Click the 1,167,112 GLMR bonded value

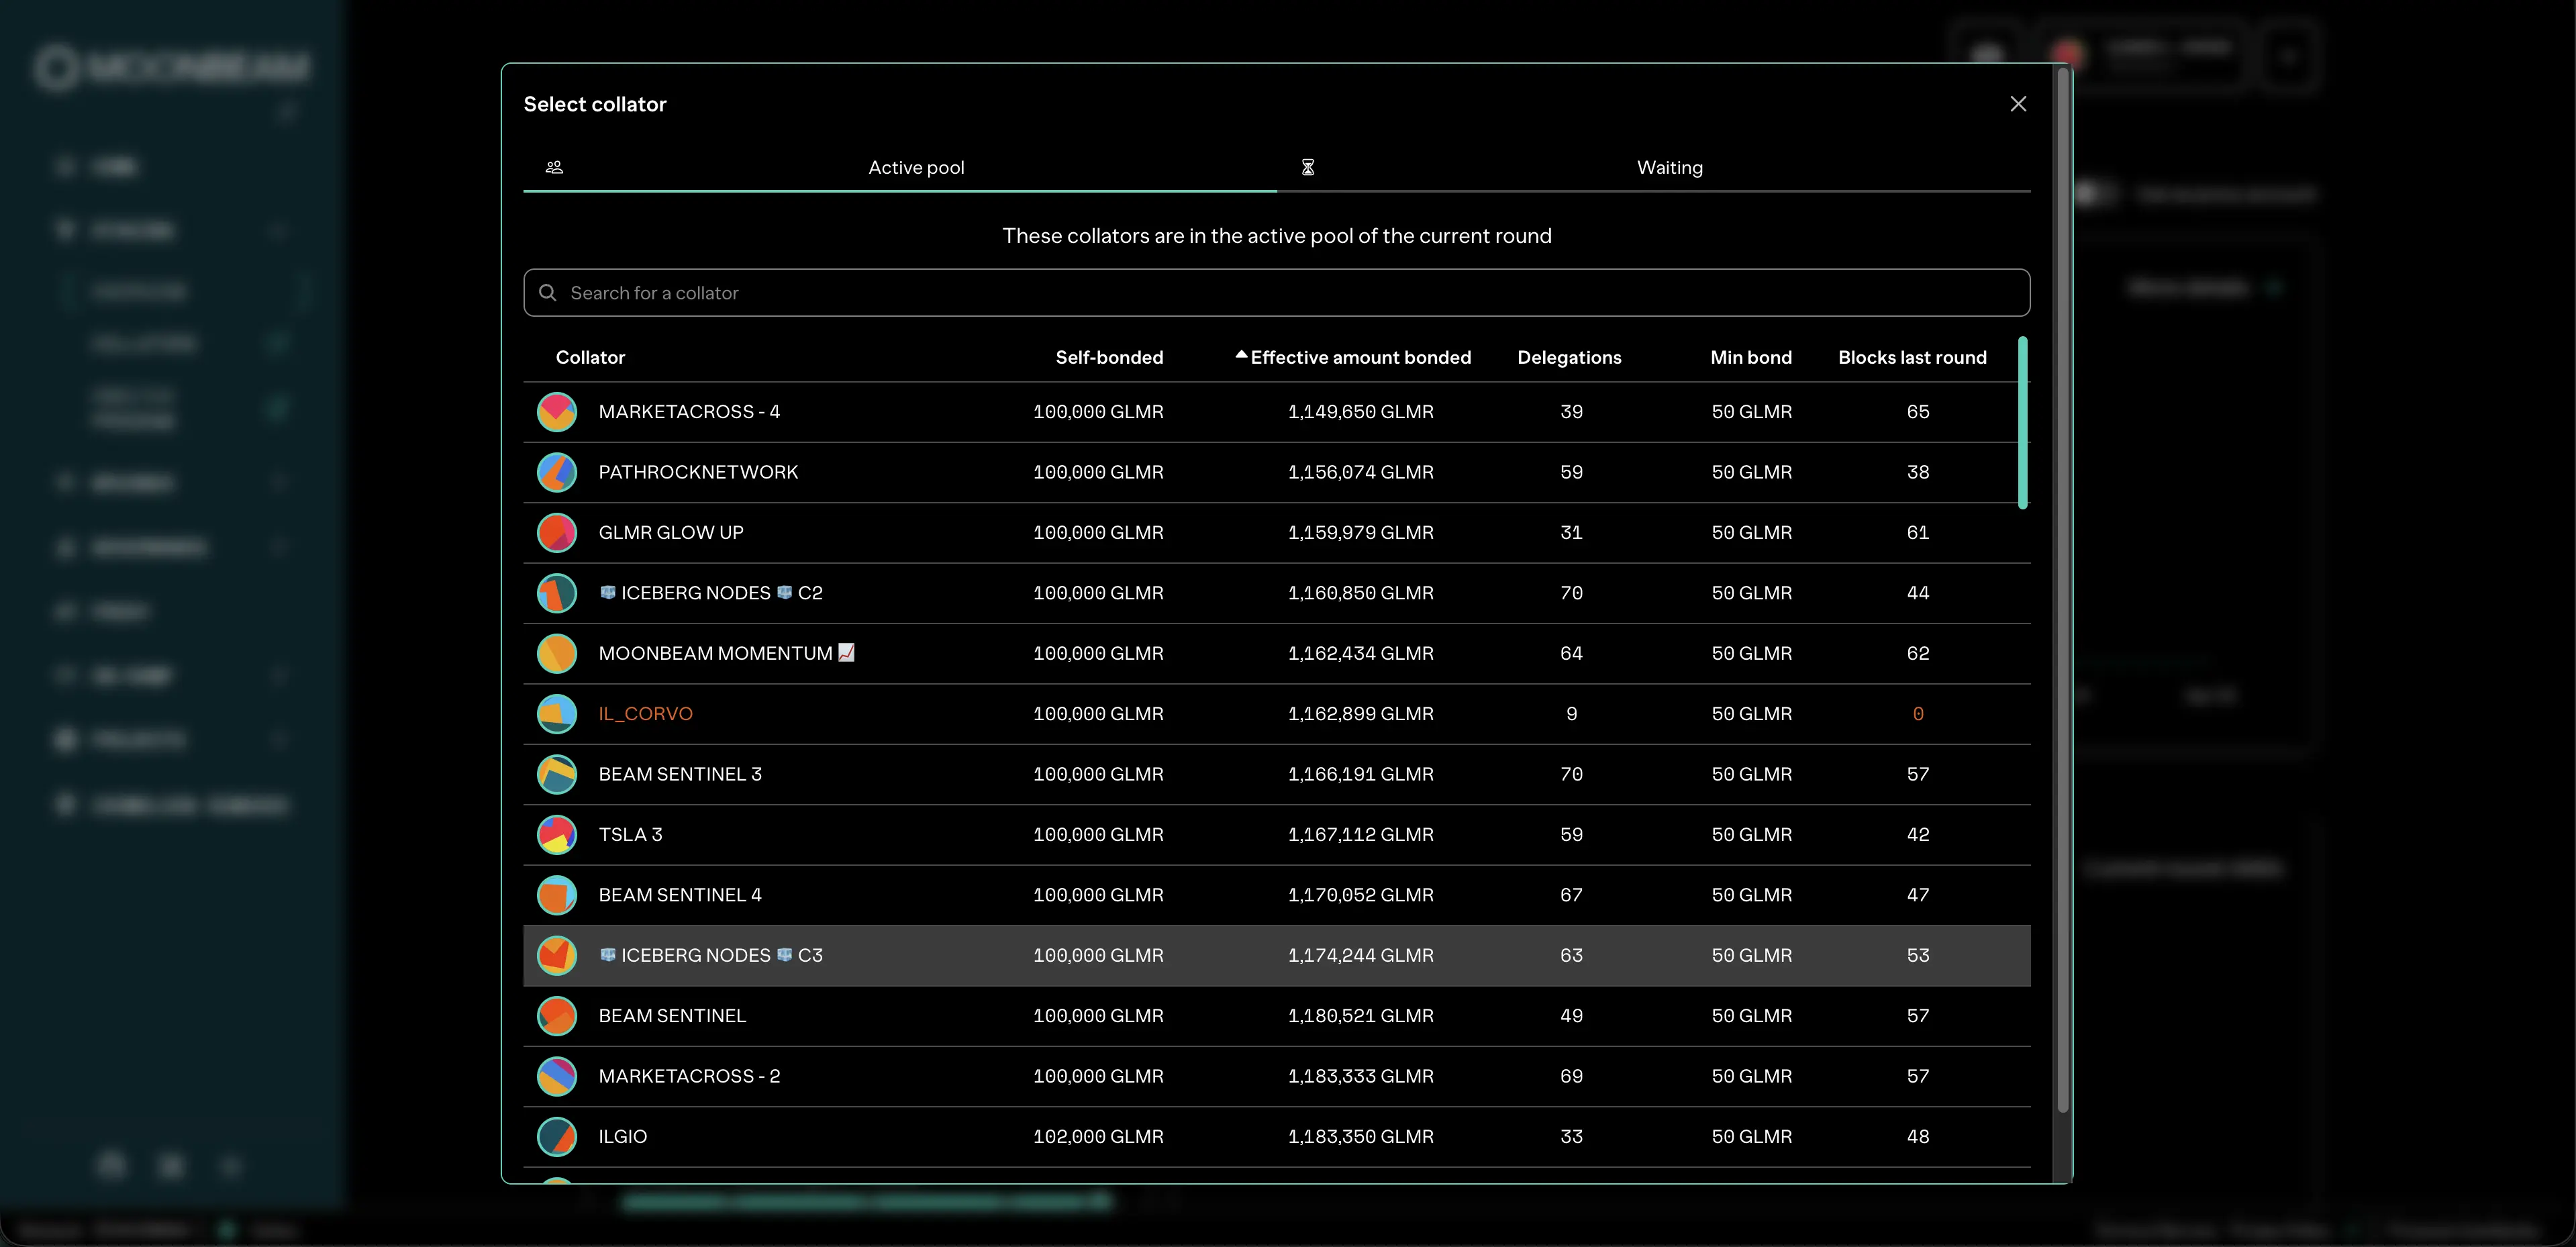click(x=1360, y=835)
